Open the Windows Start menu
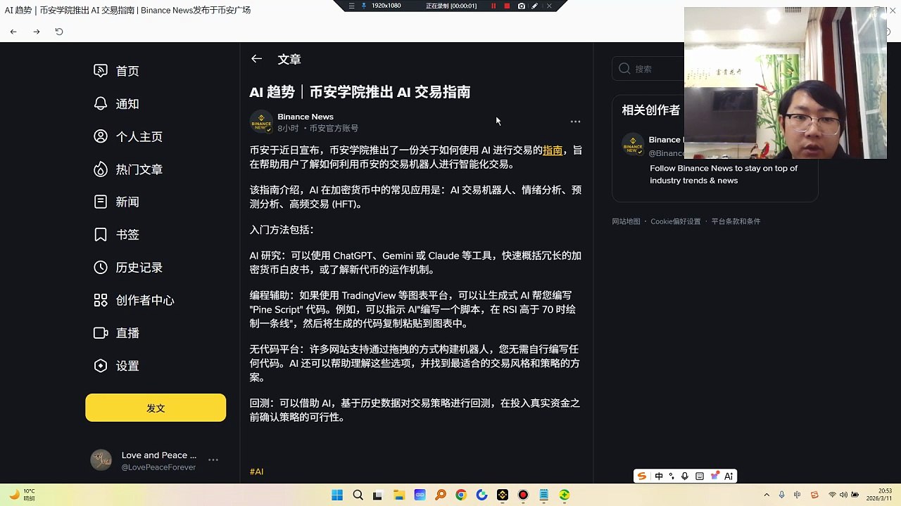 337,495
